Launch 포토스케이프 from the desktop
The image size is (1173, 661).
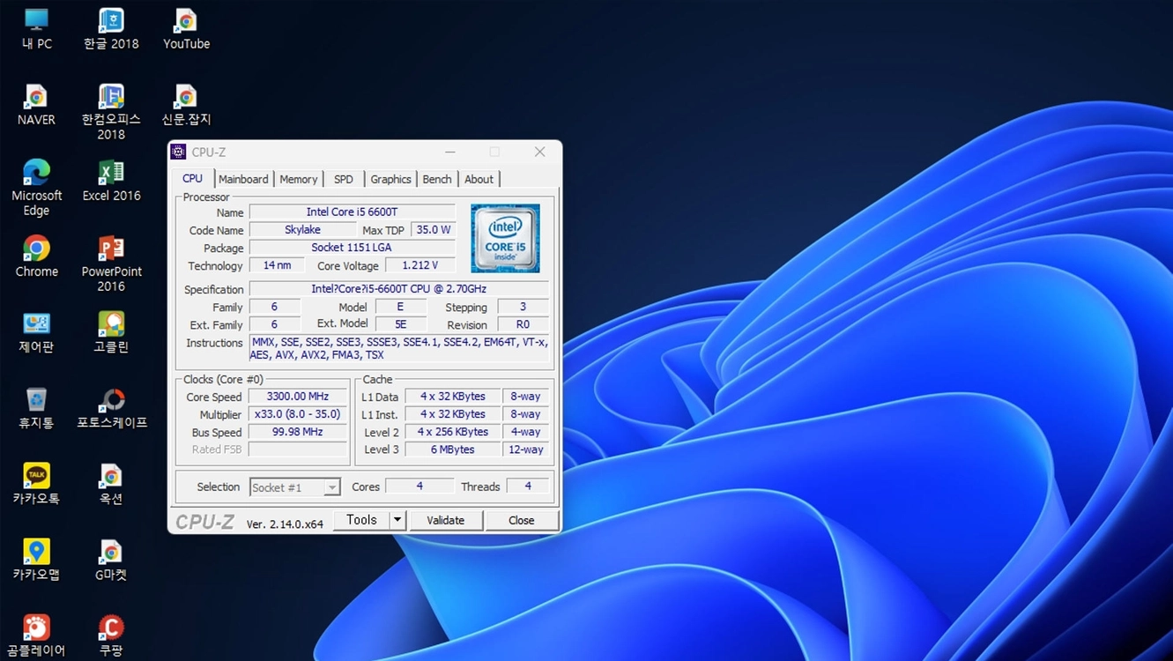(x=111, y=408)
